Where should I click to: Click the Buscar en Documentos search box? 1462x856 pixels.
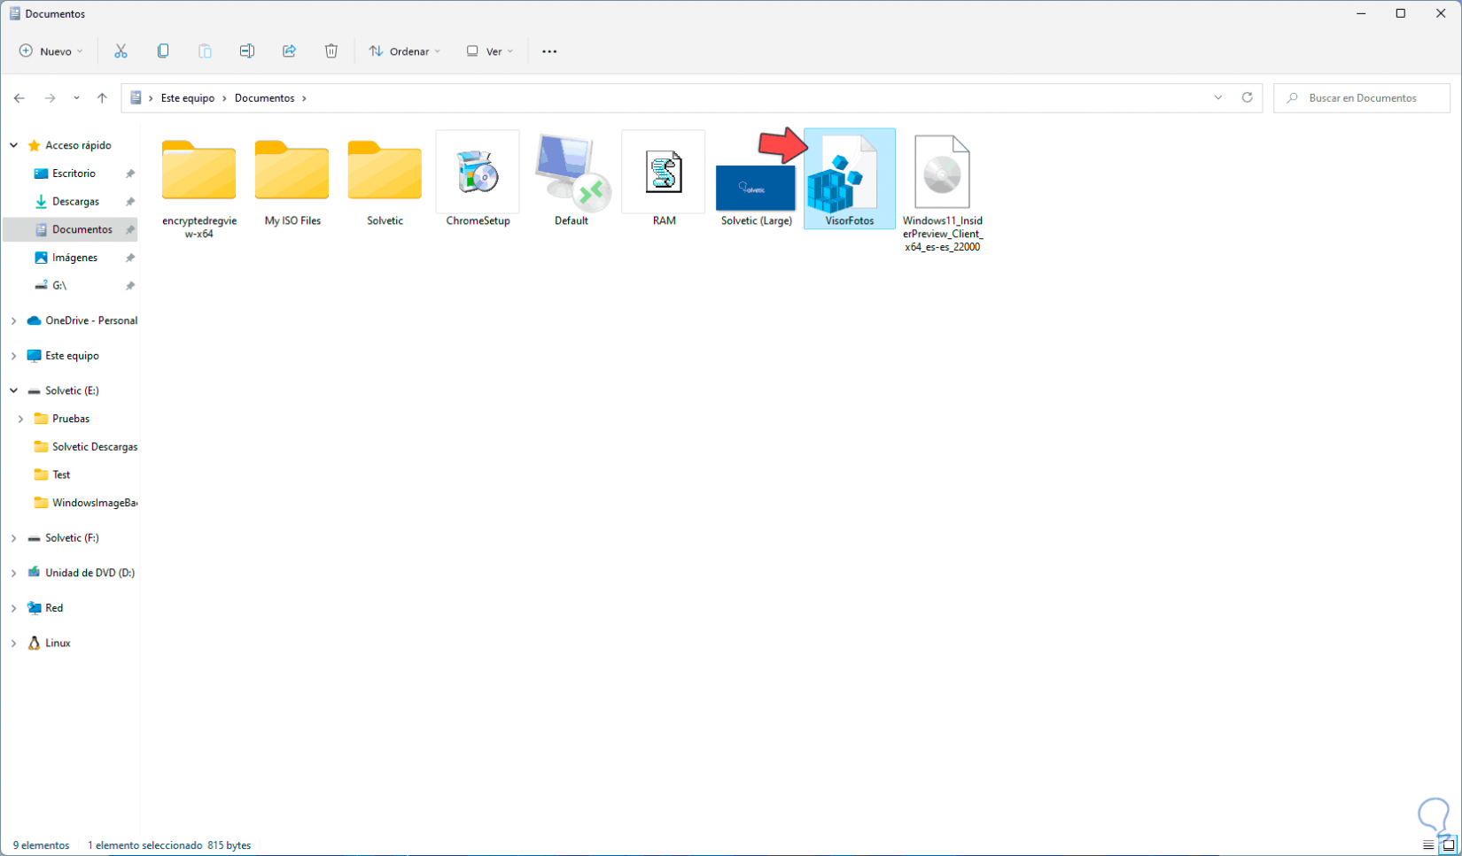[1362, 97]
